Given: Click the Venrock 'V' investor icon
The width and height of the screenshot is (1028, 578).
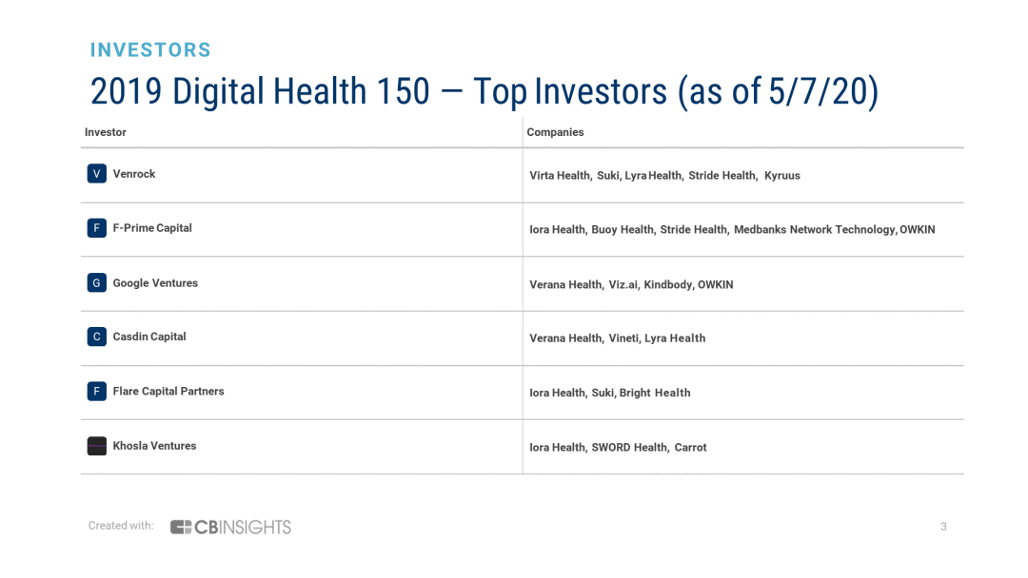Looking at the screenshot, I should [96, 173].
